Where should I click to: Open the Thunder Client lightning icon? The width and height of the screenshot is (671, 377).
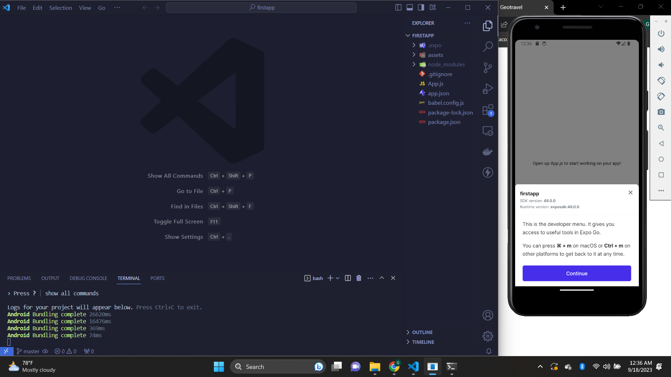pyautogui.click(x=488, y=172)
